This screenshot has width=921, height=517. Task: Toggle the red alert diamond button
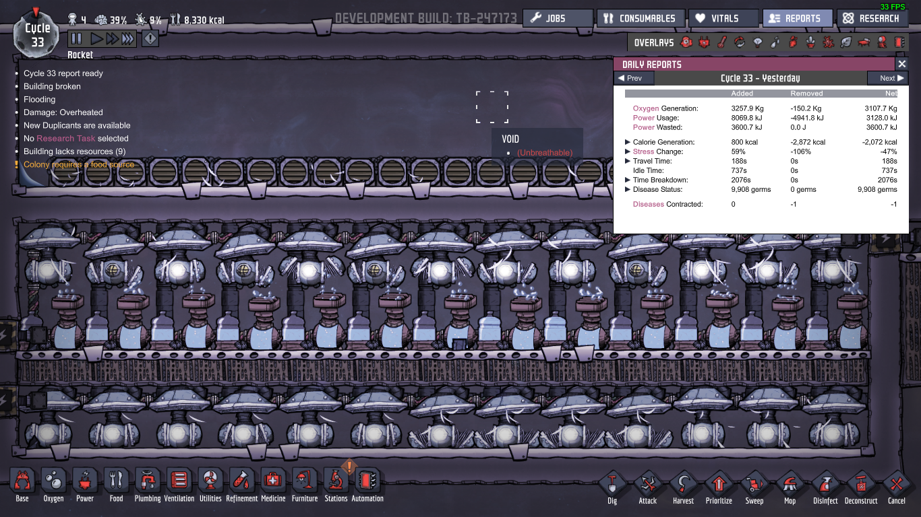pyautogui.click(x=150, y=39)
